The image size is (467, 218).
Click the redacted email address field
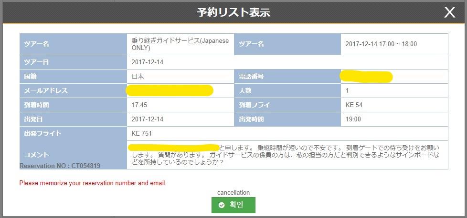tap(180, 90)
